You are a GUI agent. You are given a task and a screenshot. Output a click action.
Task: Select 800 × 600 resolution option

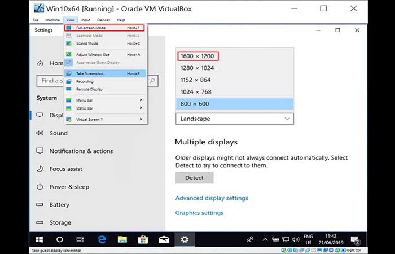tap(235, 104)
